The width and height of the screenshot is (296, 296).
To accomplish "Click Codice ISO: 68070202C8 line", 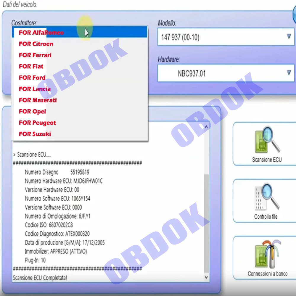I will [49, 225].
